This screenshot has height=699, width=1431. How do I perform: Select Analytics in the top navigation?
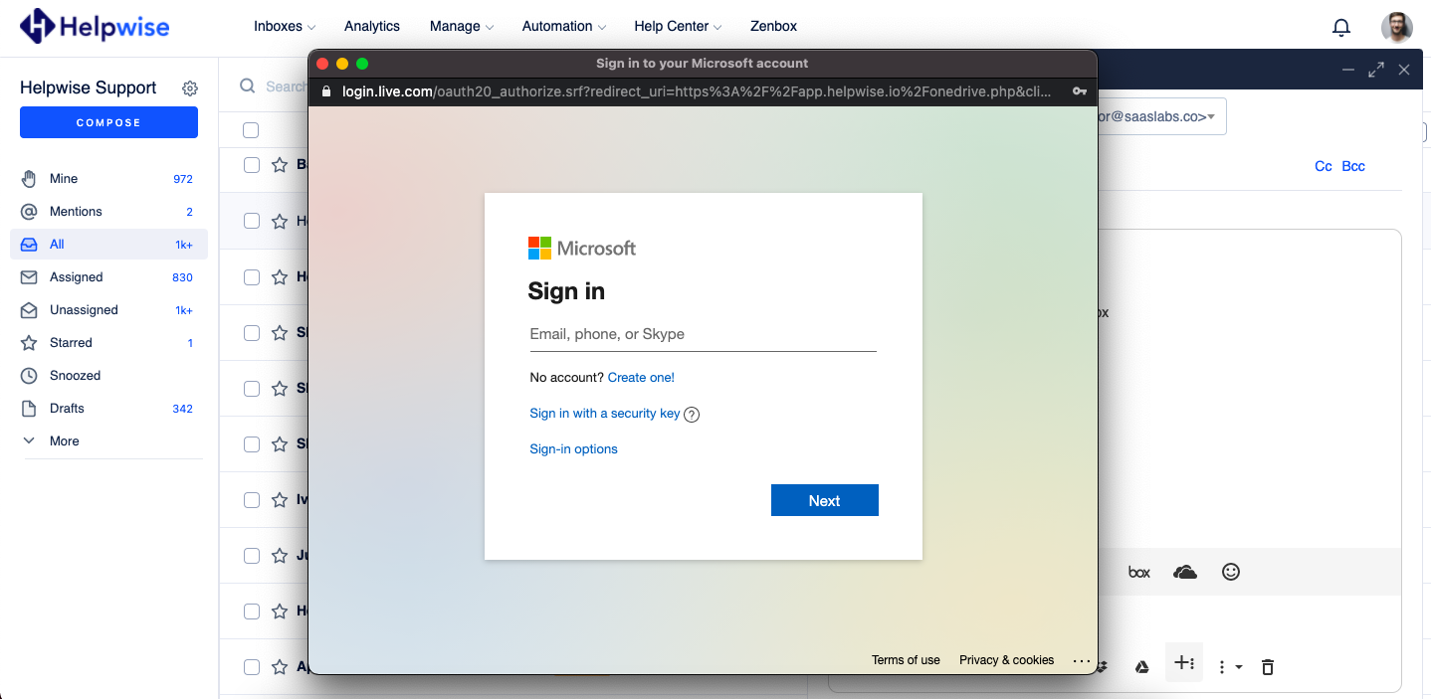371,26
